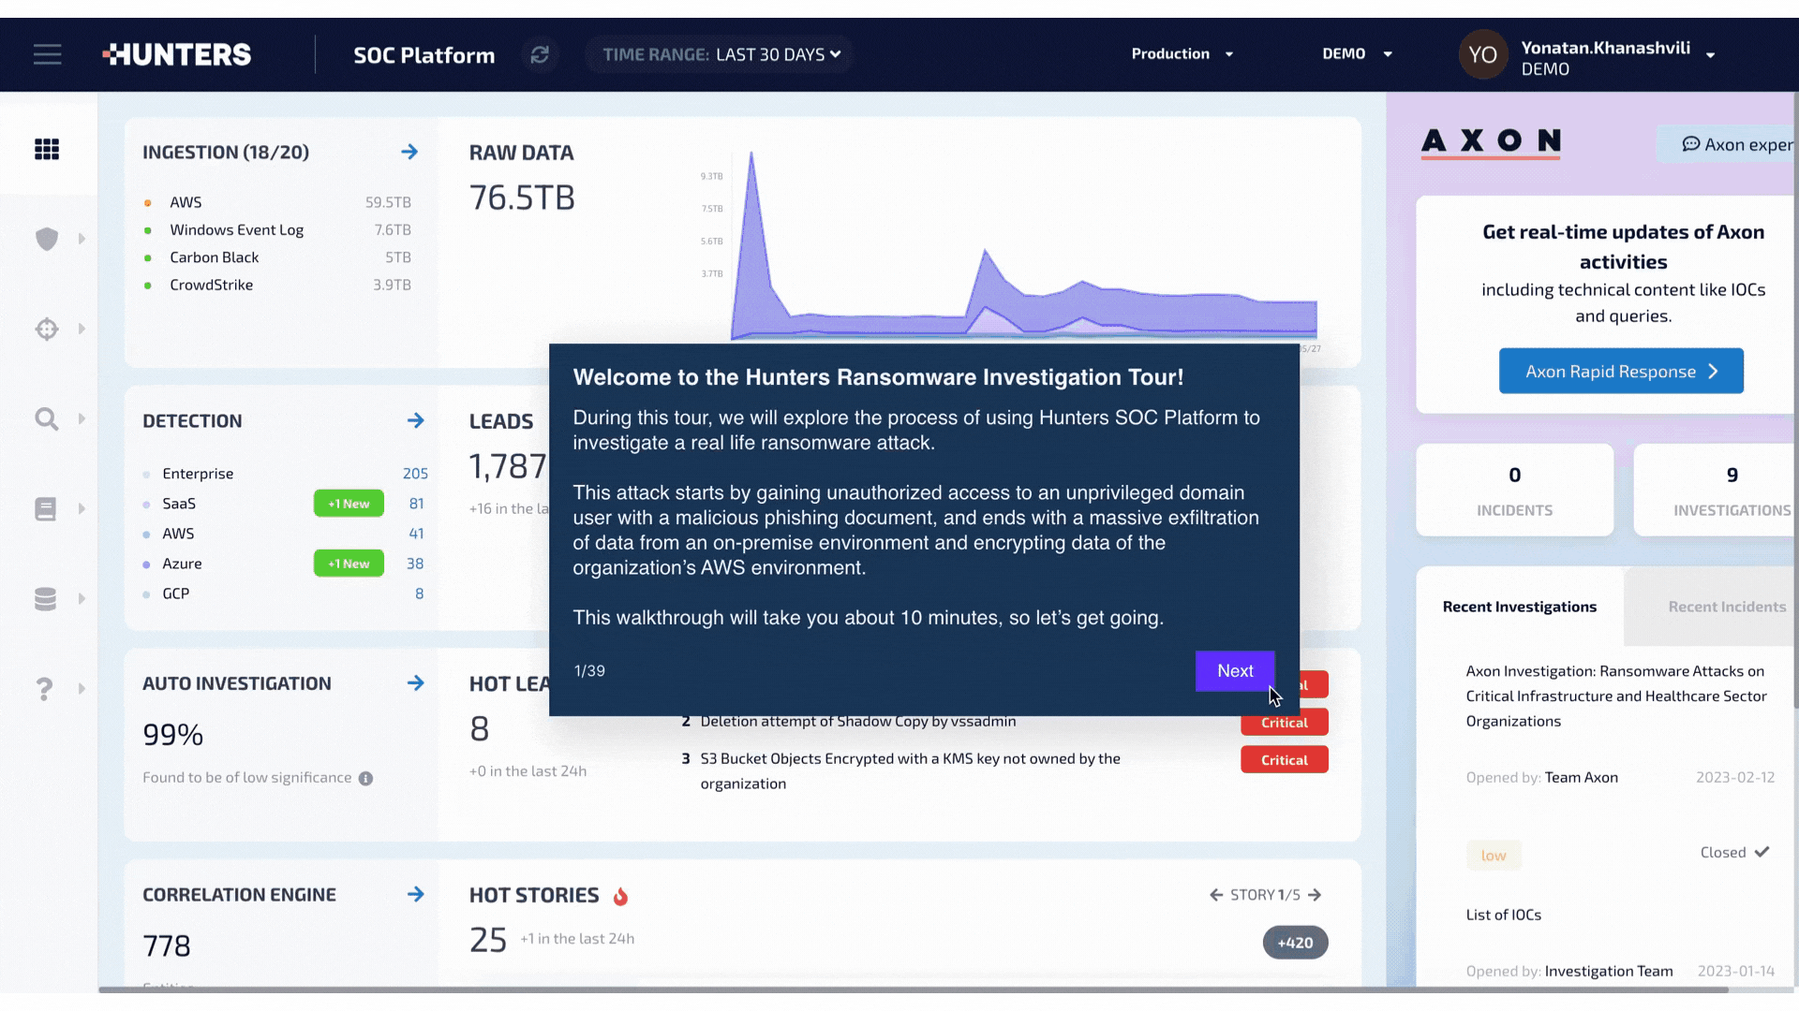Click Next in the tour dialog

point(1235,671)
